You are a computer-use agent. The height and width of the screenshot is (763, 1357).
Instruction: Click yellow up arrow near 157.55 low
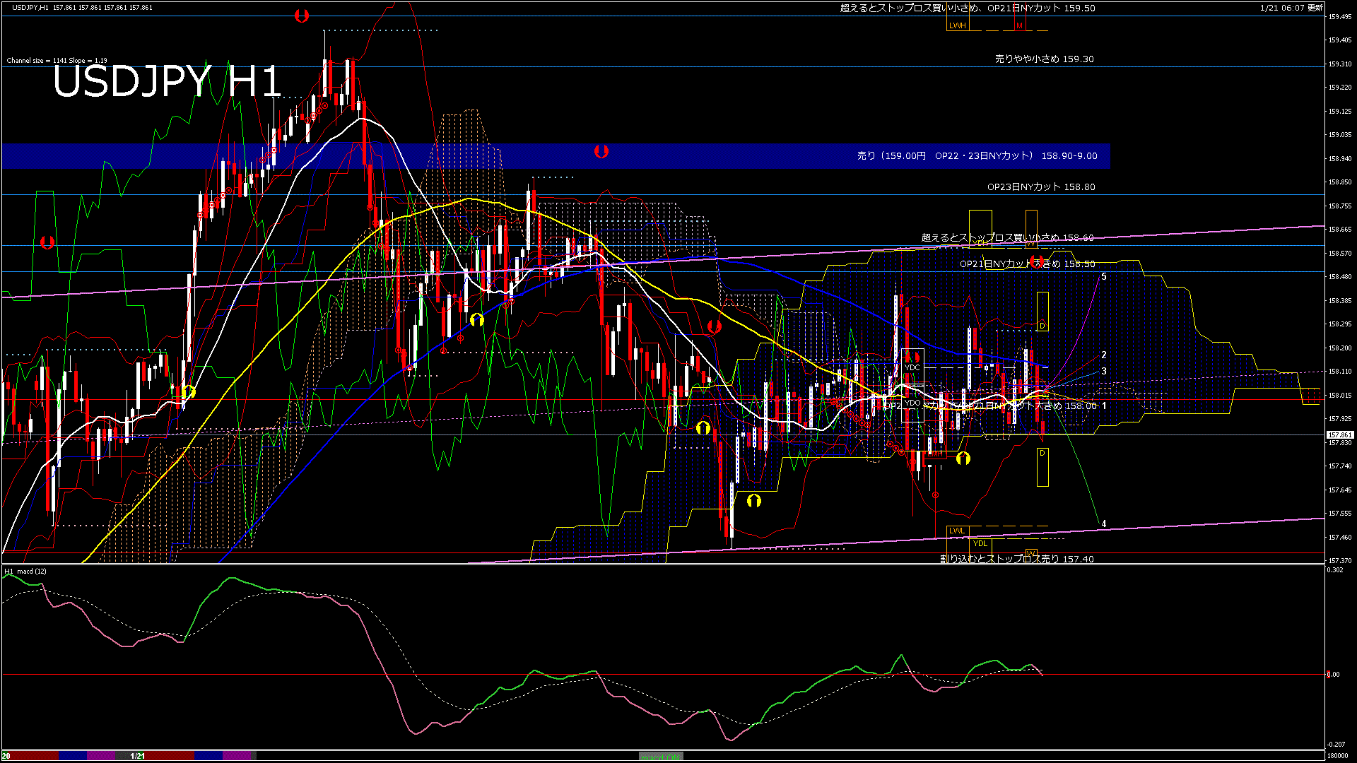[x=754, y=501]
